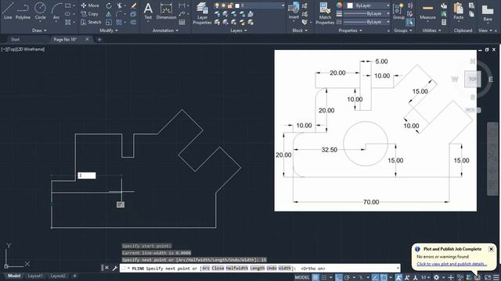Expand the Modify panel
Viewport: 501px width, 281px height.
click(109, 30)
